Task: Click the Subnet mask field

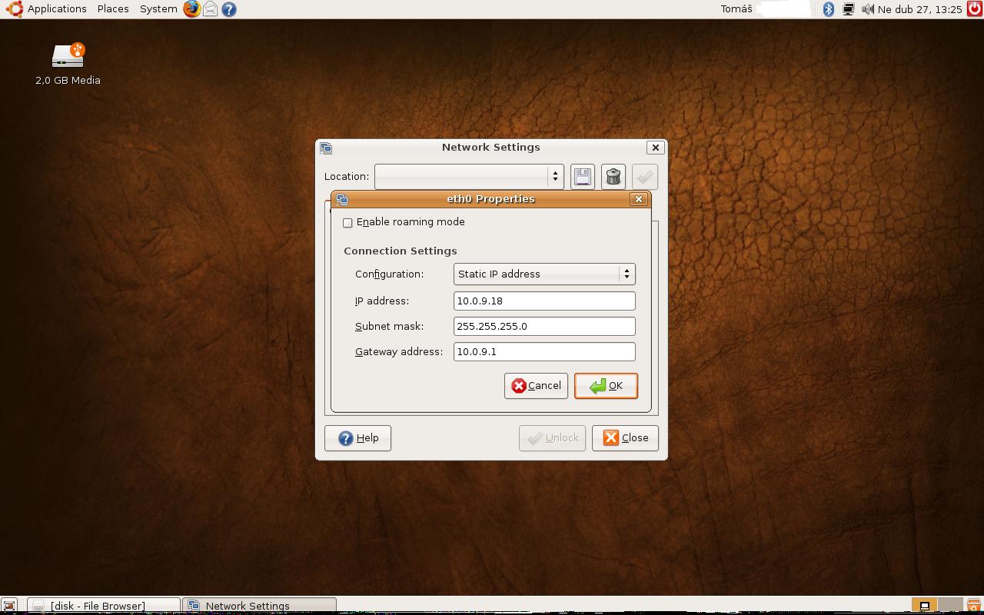Action: tap(544, 327)
